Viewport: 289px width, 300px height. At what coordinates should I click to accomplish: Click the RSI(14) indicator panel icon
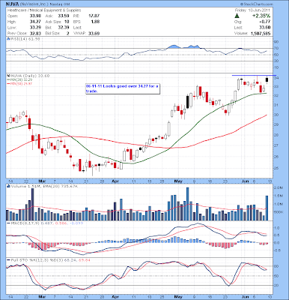7,39
